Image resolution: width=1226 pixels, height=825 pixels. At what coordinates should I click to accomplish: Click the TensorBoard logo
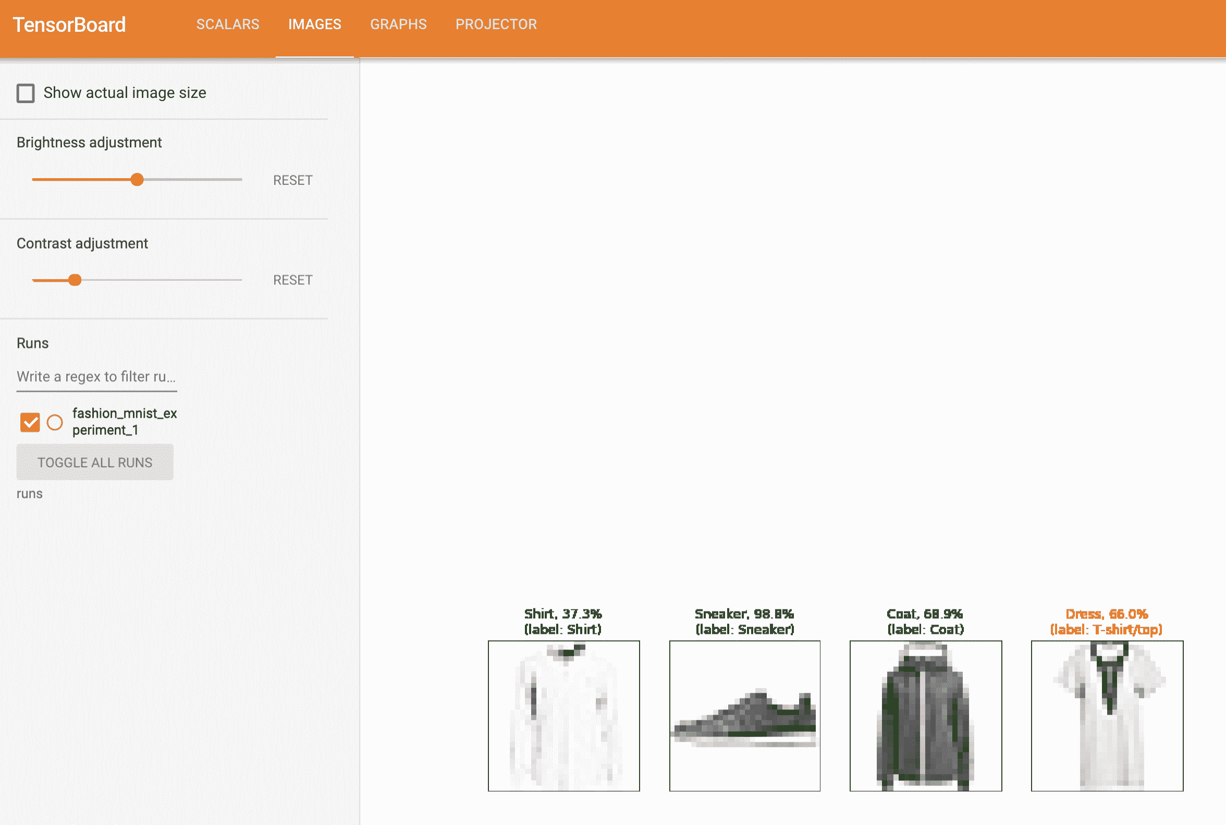tap(69, 24)
